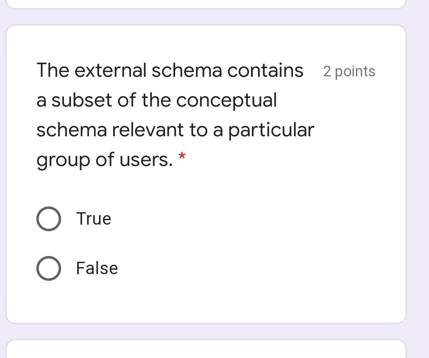The height and width of the screenshot is (358, 429).
Task: Click the True label text
Action: 93,218
